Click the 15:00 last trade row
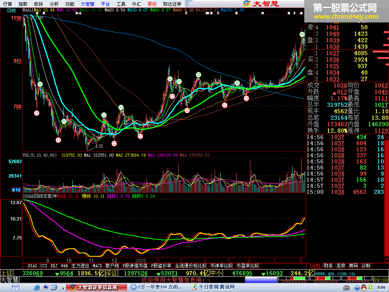This screenshot has width=389, height=292. (345, 192)
